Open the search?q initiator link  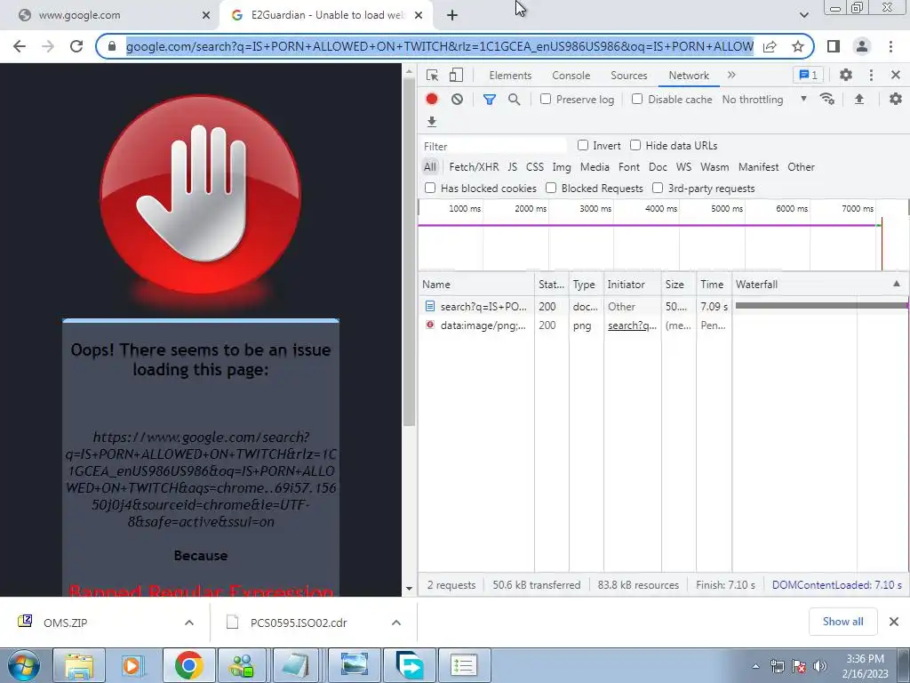(632, 325)
